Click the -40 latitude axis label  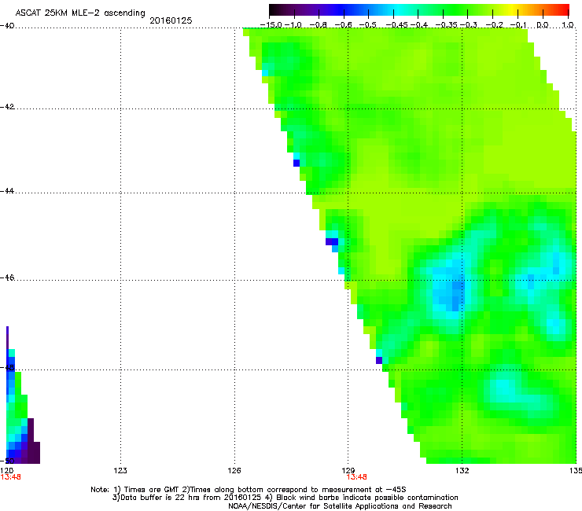pos(7,26)
